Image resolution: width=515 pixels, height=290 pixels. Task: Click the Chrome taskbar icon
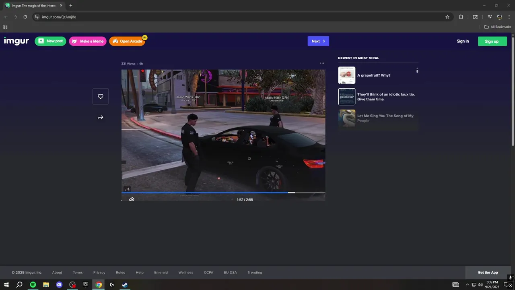pyautogui.click(x=99, y=285)
